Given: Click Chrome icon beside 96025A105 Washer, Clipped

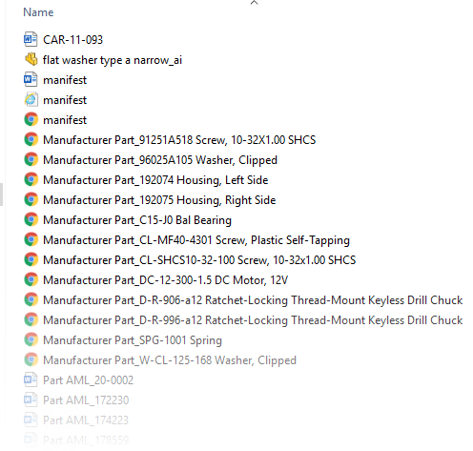Looking at the screenshot, I should [x=31, y=159].
